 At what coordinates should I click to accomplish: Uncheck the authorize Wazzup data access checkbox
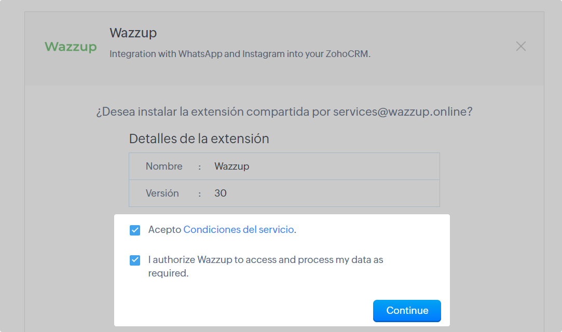click(x=135, y=260)
